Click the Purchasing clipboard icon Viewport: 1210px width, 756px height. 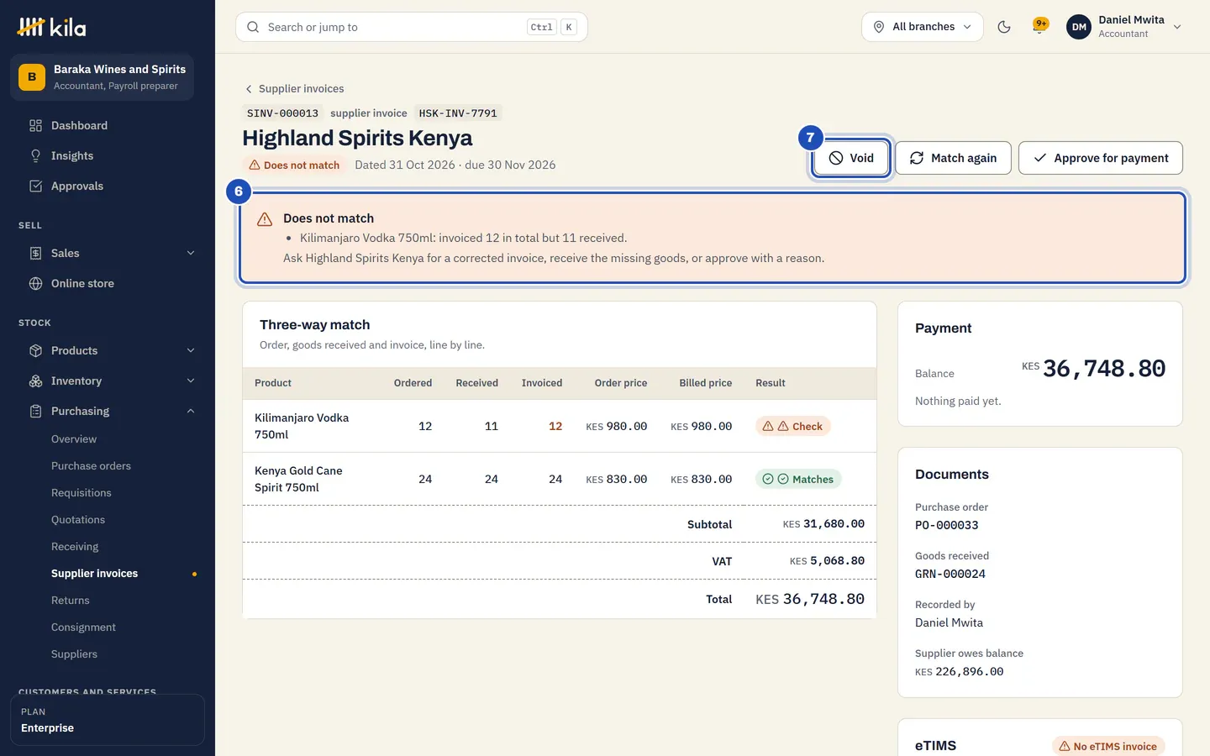point(35,412)
